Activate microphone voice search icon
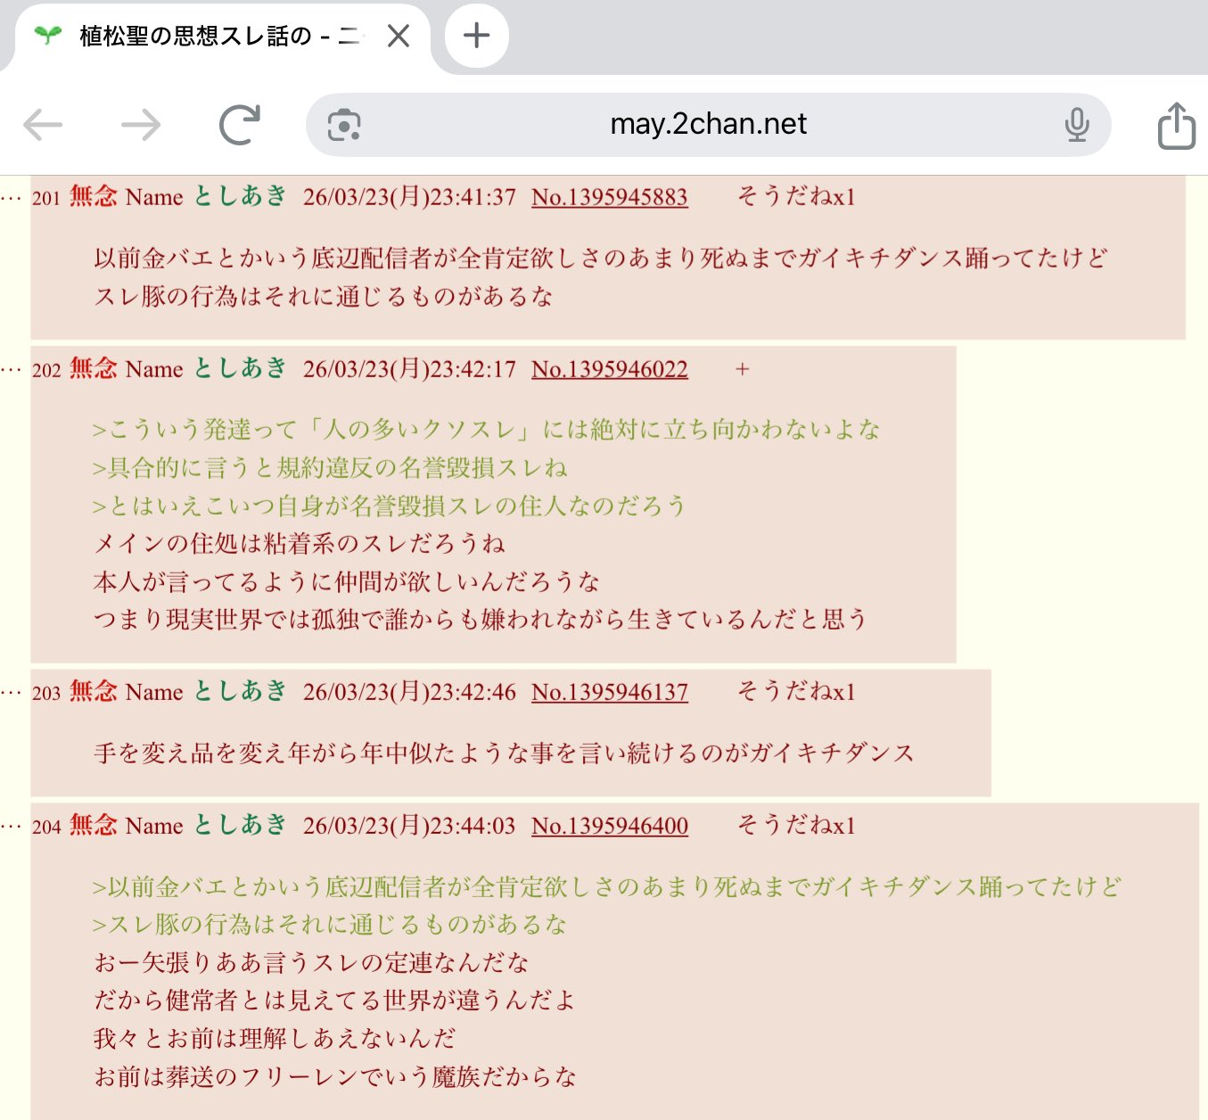This screenshot has width=1208, height=1120. (1077, 125)
